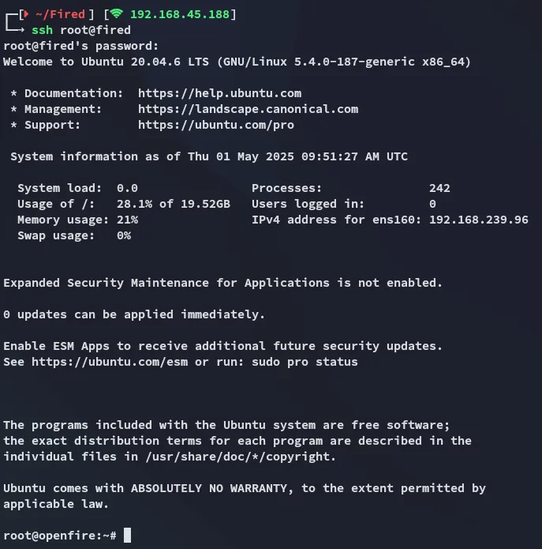The width and height of the screenshot is (542, 549).
Task: Click the system information date line
Action: coord(209,156)
